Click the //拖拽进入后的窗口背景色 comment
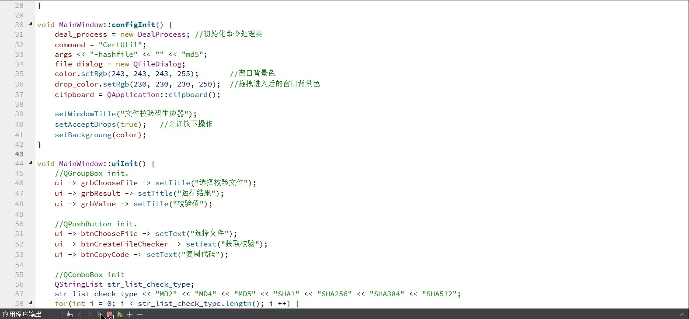 tap(275, 84)
